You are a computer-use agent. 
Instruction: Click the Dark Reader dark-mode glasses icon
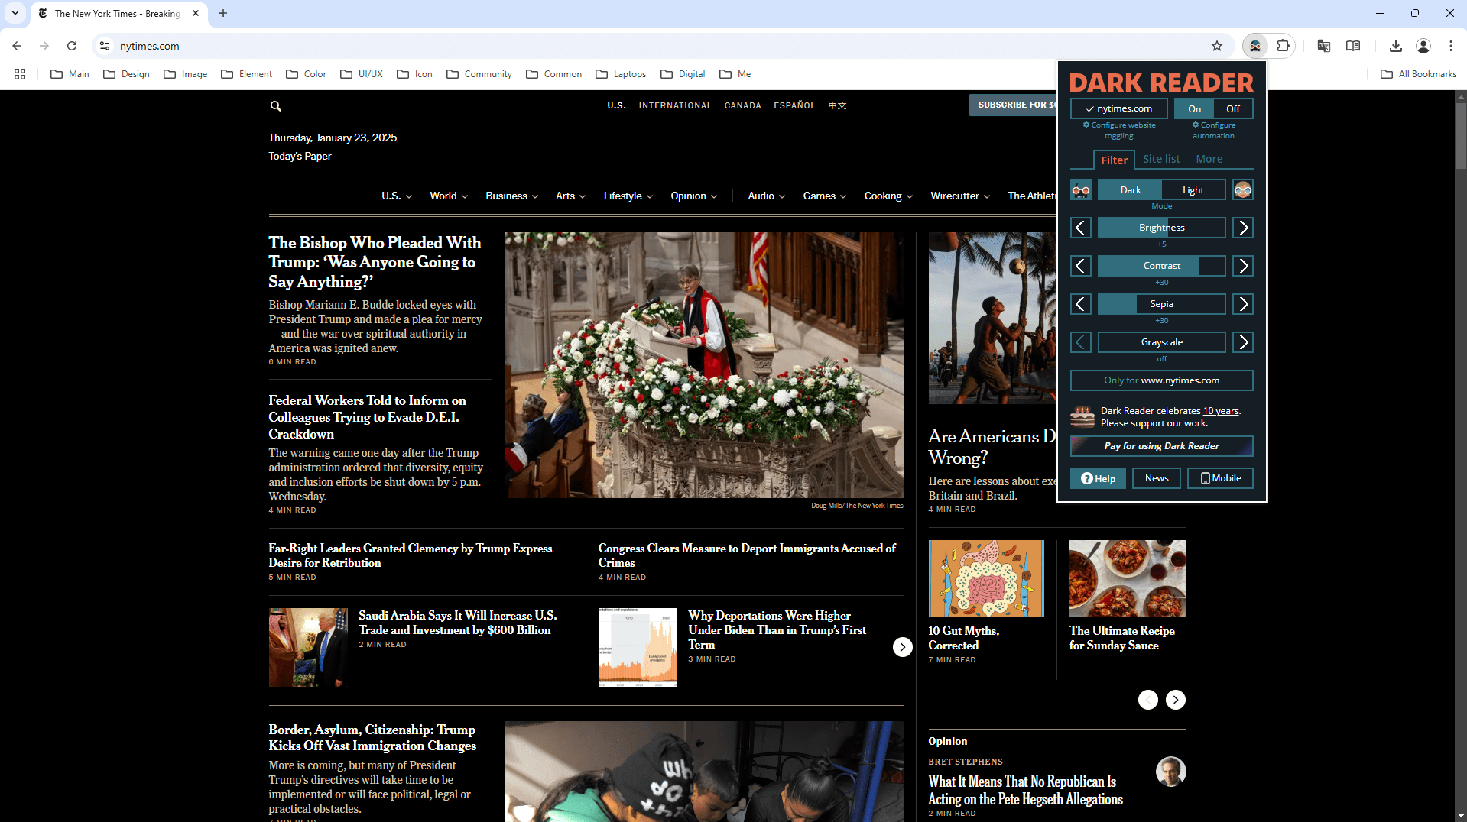(x=1081, y=189)
